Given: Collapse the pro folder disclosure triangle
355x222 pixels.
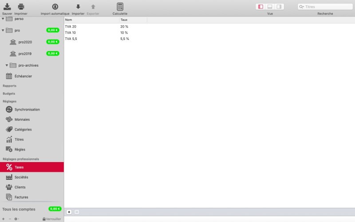Looking at the screenshot, I should (x=3, y=30).
